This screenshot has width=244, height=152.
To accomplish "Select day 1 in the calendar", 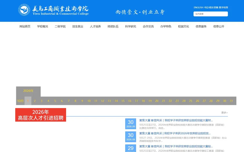I will [28, 101].
